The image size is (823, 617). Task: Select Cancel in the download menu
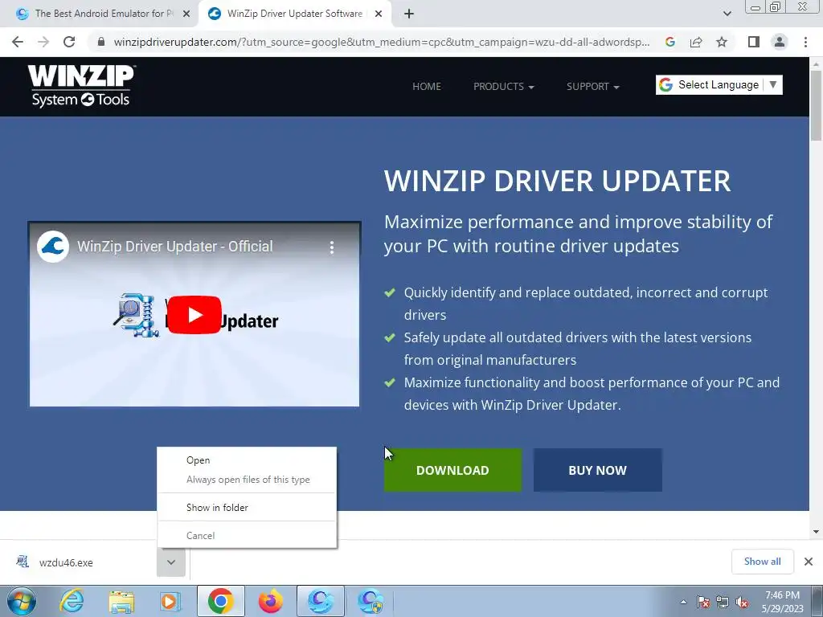point(246,536)
